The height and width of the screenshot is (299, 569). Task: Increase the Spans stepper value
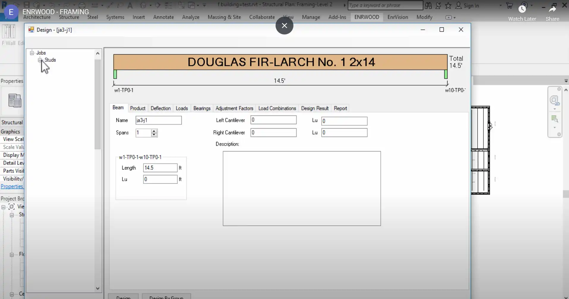click(x=154, y=131)
